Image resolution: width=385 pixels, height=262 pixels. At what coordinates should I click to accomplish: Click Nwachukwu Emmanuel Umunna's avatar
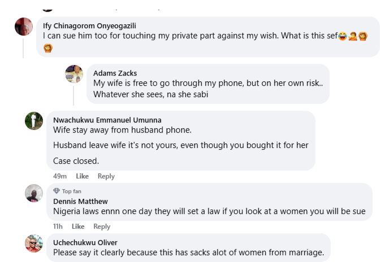click(x=34, y=120)
